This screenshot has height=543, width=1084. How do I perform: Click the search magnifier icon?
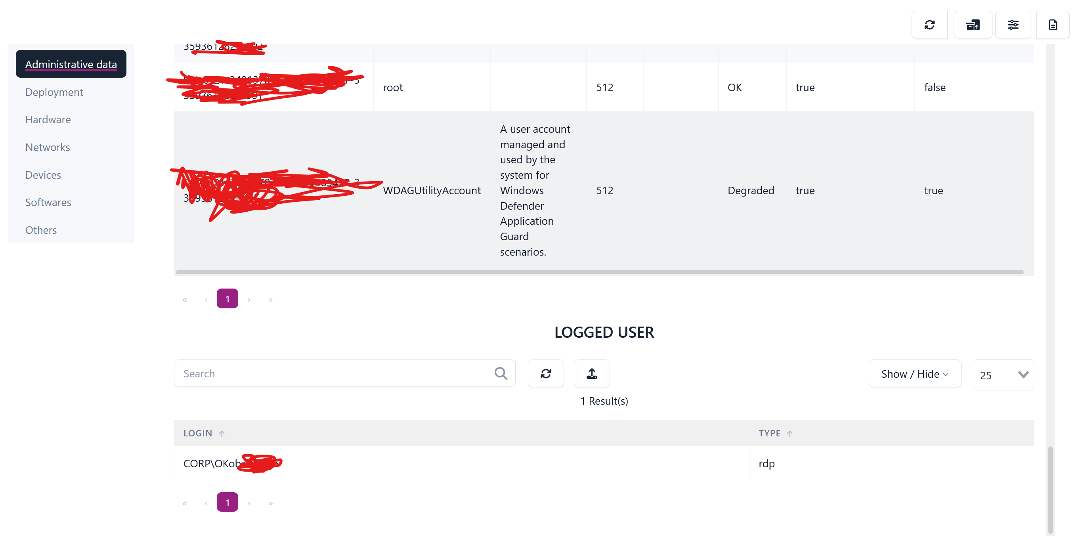tap(501, 373)
